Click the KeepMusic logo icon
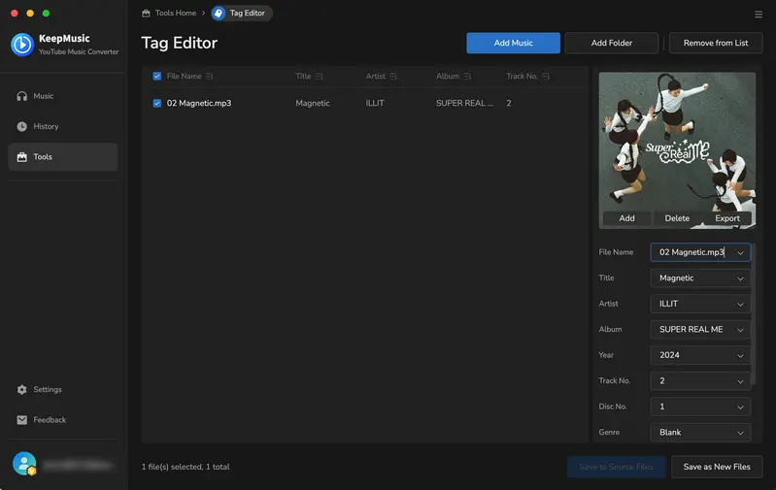Screen dimensions: 776x490 tap(22, 45)
